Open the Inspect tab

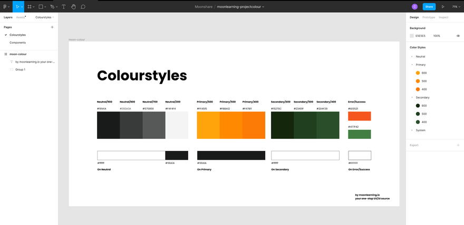443,17
